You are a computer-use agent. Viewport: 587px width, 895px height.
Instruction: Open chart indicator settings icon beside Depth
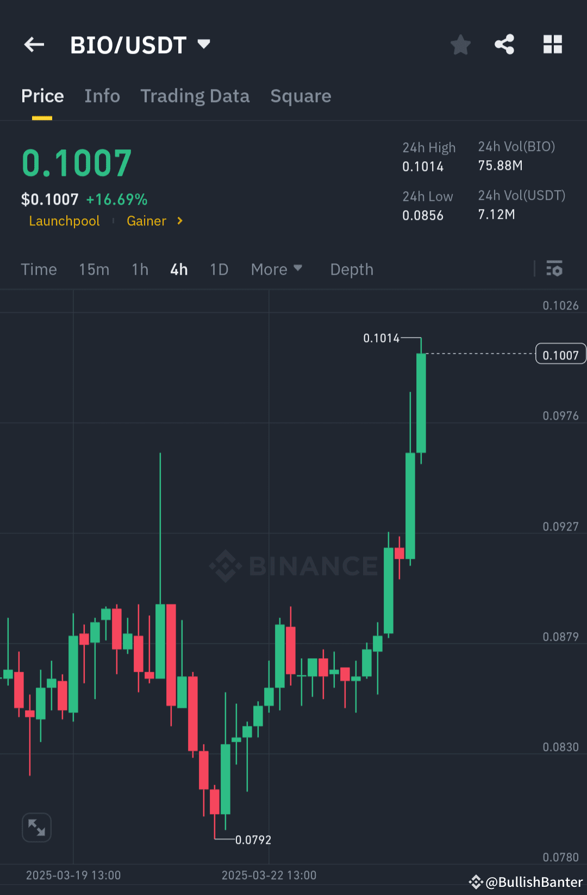[x=554, y=269]
